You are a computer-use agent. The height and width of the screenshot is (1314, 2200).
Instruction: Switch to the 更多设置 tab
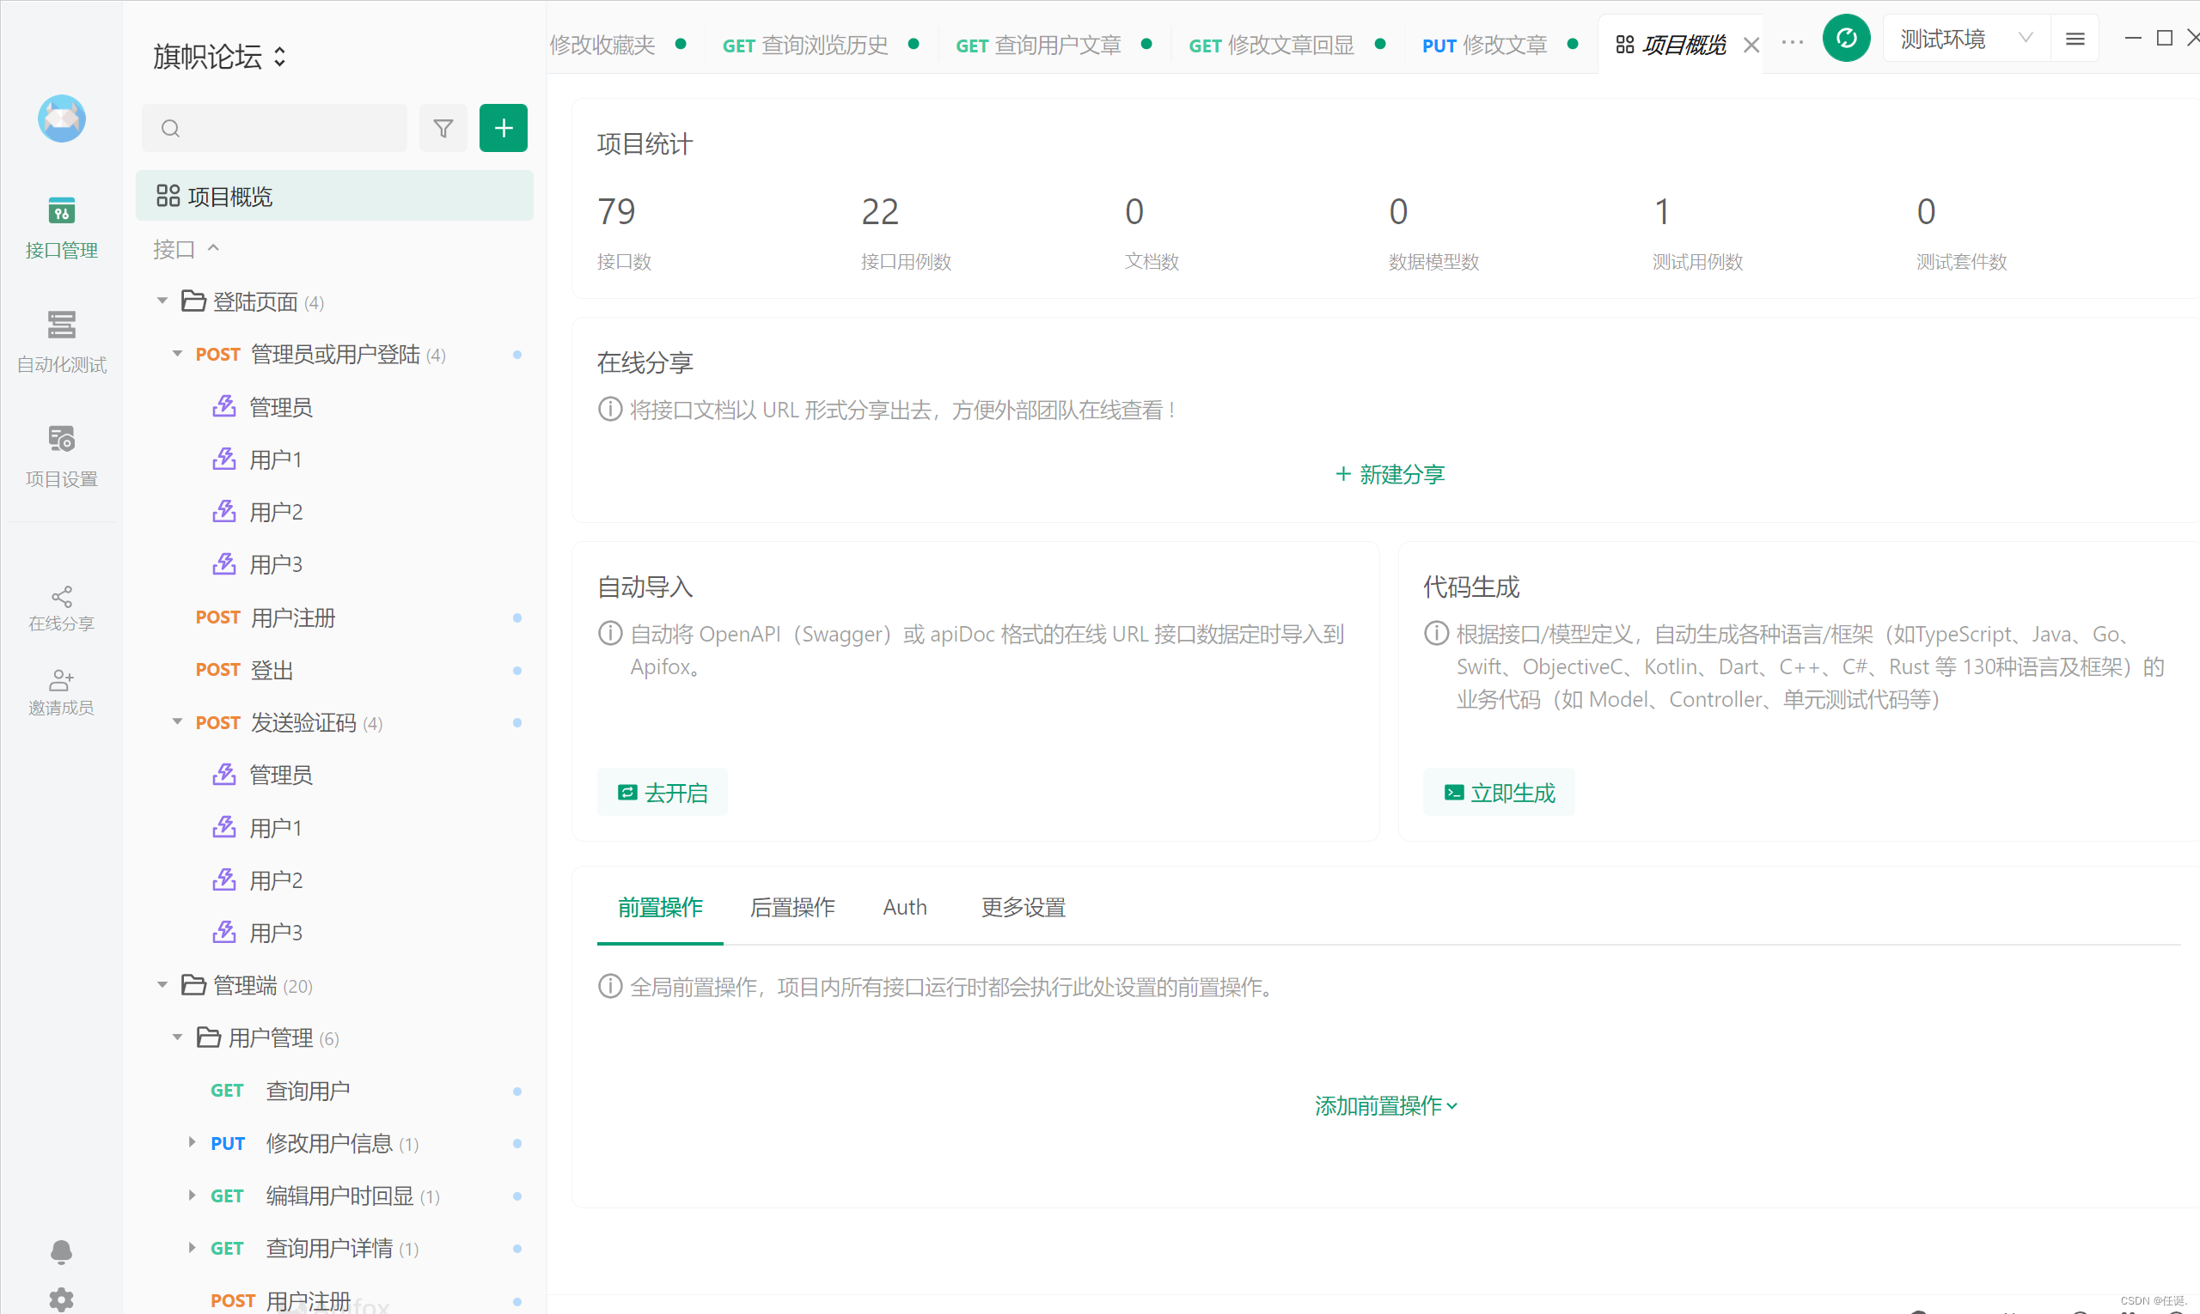tap(1024, 908)
